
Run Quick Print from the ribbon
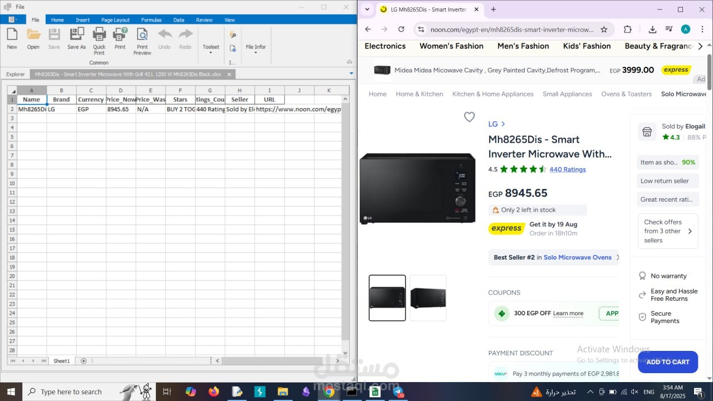pyautogui.click(x=99, y=41)
